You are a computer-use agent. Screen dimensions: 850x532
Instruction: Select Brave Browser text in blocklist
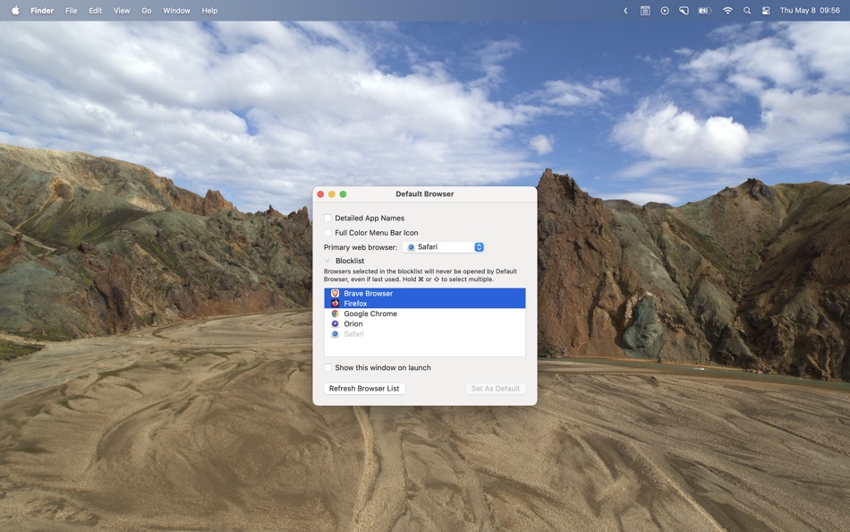[x=368, y=293]
